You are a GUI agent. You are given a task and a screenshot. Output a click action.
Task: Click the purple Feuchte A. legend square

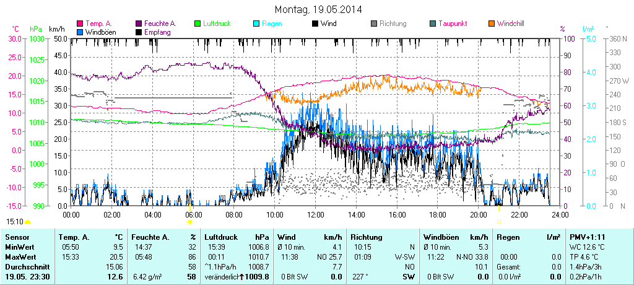pyautogui.click(x=139, y=24)
